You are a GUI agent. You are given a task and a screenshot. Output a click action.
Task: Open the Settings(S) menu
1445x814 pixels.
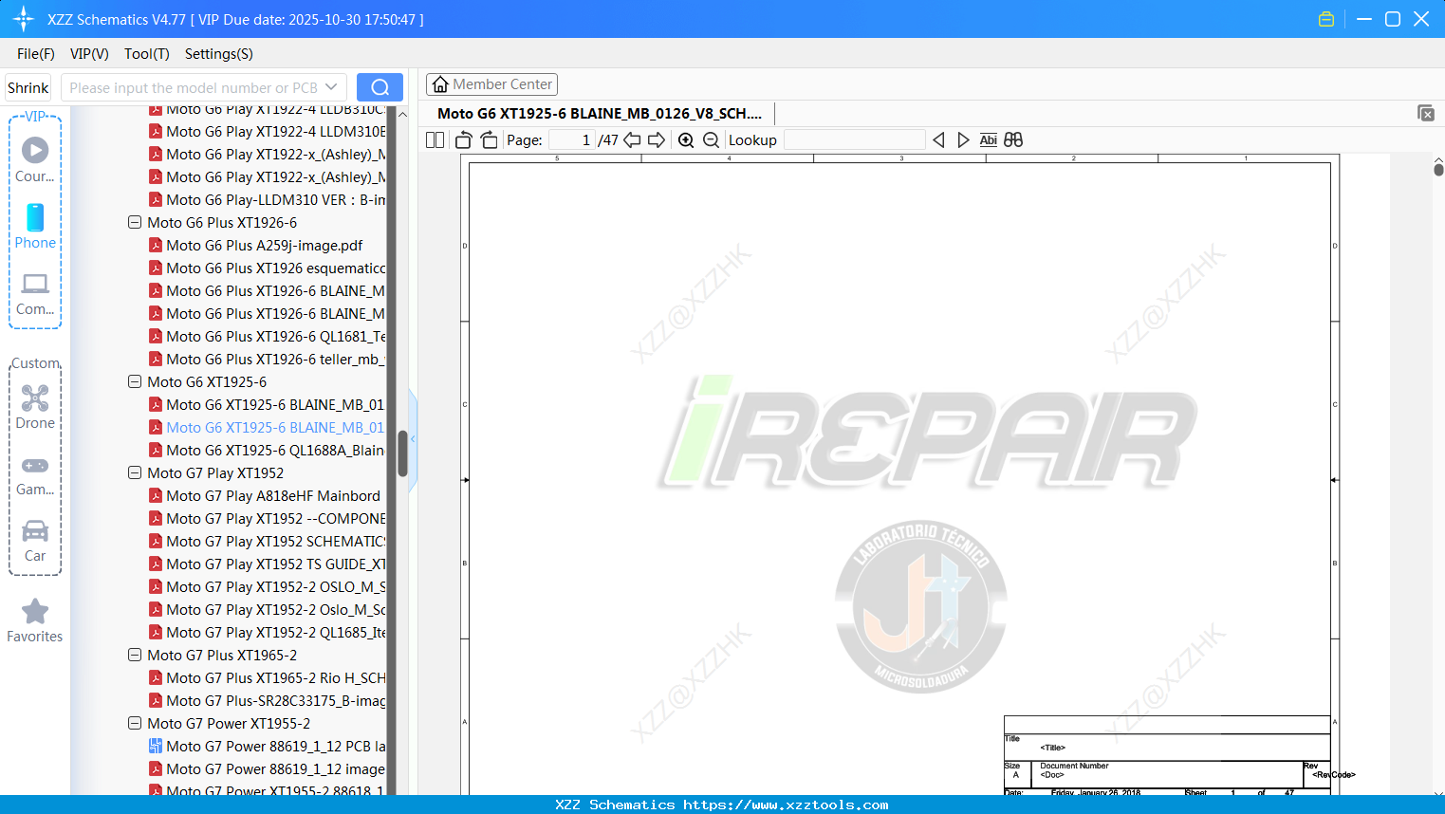[x=219, y=54]
